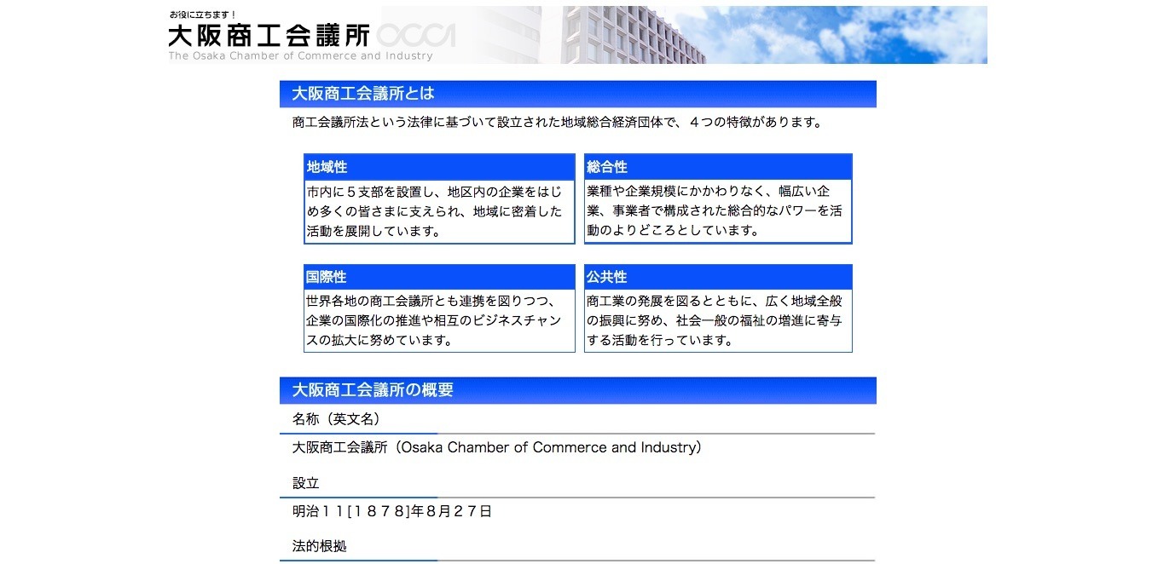This screenshot has height=564, width=1158.
Task: Select the 公共性 description box
Action: point(716,321)
